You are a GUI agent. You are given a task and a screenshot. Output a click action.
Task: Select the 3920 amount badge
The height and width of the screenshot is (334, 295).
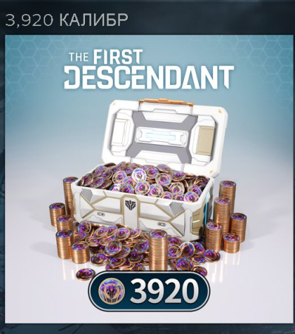(149, 291)
